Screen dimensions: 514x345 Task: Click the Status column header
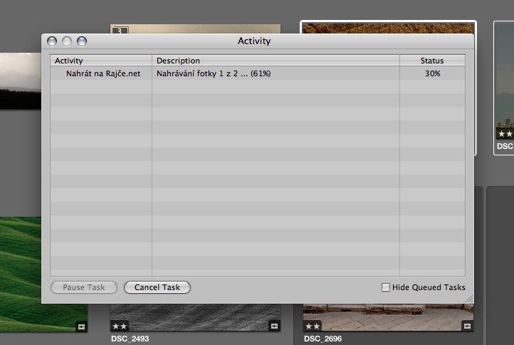(x=432, y=61)
